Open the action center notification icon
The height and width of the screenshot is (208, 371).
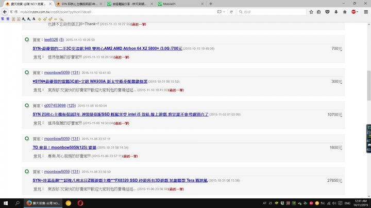click(x=340, y=203)
